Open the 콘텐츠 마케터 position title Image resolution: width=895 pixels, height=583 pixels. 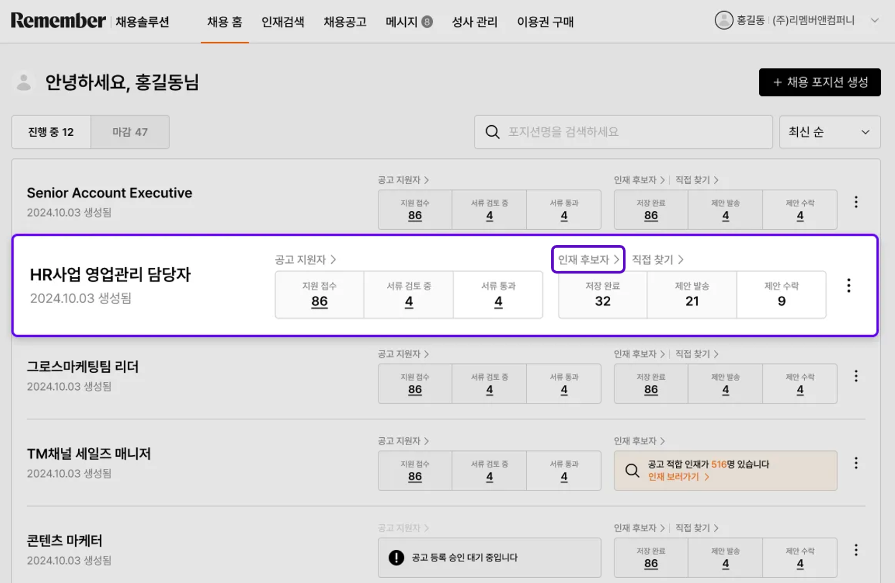pos(64,541)
